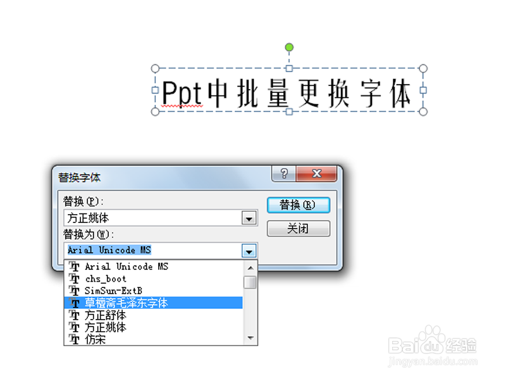Click the 替换(R) button

(x=299, y=205)
